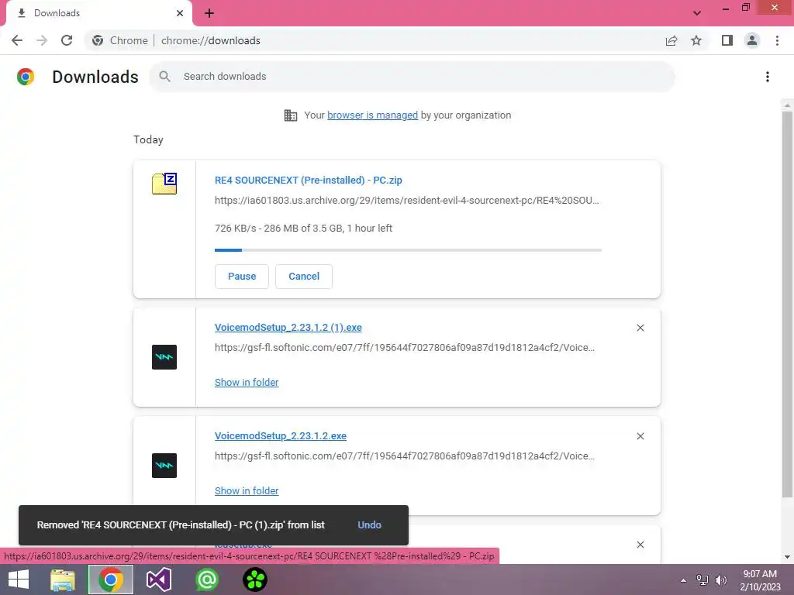Remove the partially hidden bottom download entry
The height and width of the screenshot is (595, 794).
pos(640,545)
